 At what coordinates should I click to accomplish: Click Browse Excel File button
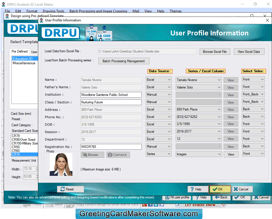(215, 52)
